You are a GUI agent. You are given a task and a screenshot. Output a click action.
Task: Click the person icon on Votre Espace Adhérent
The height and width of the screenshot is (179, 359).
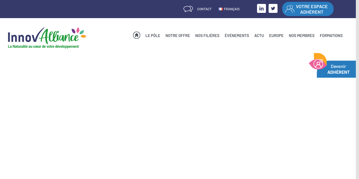pos(289,9)
